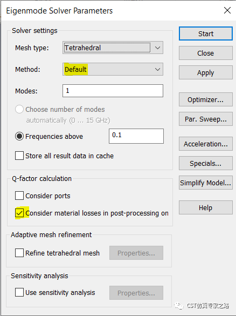Open Acceleration settings
The height and width of the screenshot is (316, 236).
pos(206,144)
